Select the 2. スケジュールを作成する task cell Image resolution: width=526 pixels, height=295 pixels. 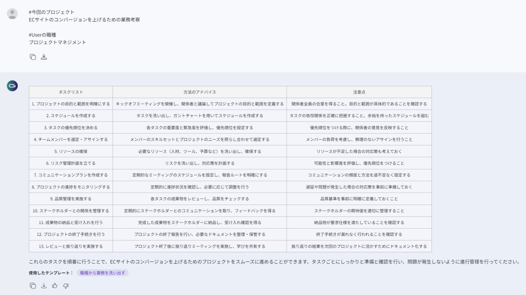(x=71, y=116)
